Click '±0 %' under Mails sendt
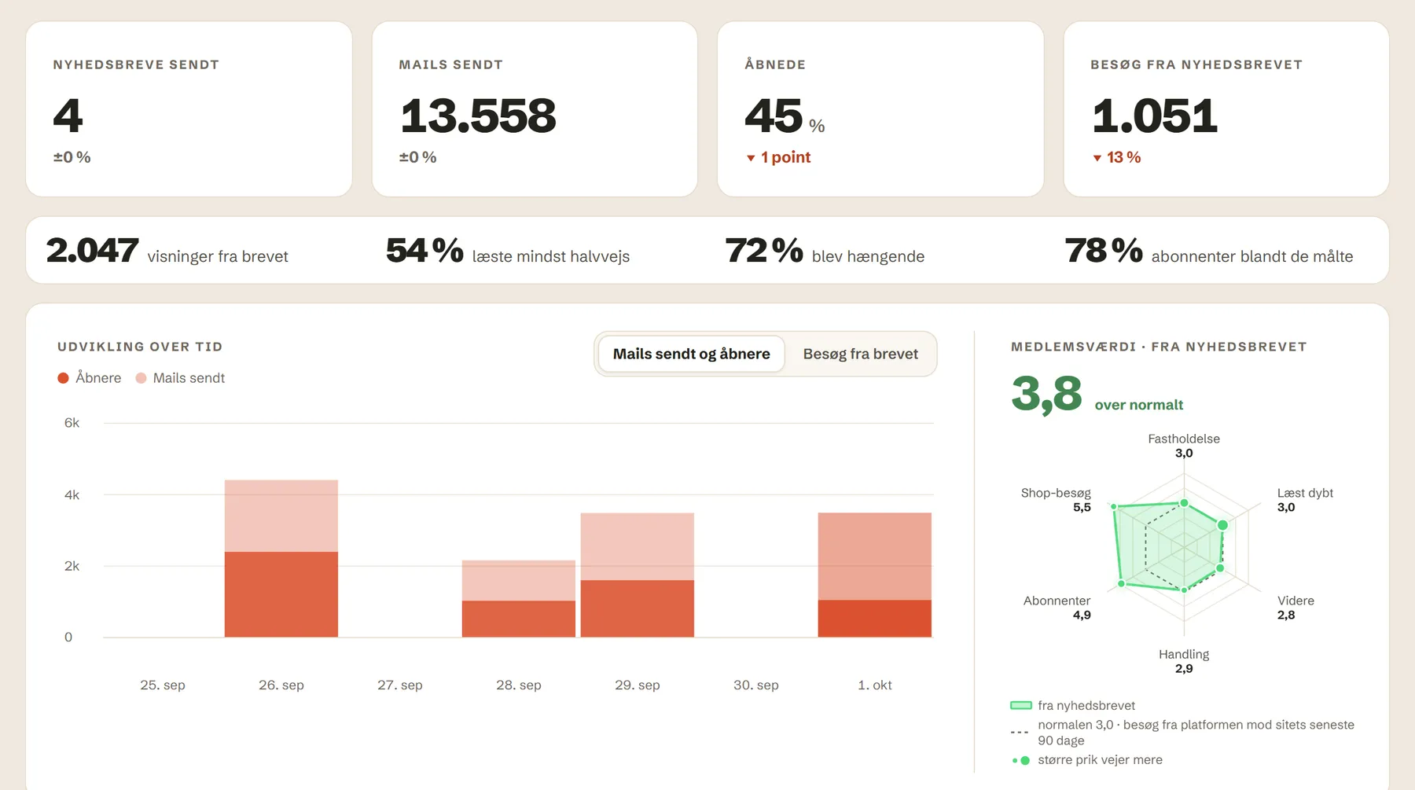The width and height of the screenshot is (1415, 790). (417, 157)
